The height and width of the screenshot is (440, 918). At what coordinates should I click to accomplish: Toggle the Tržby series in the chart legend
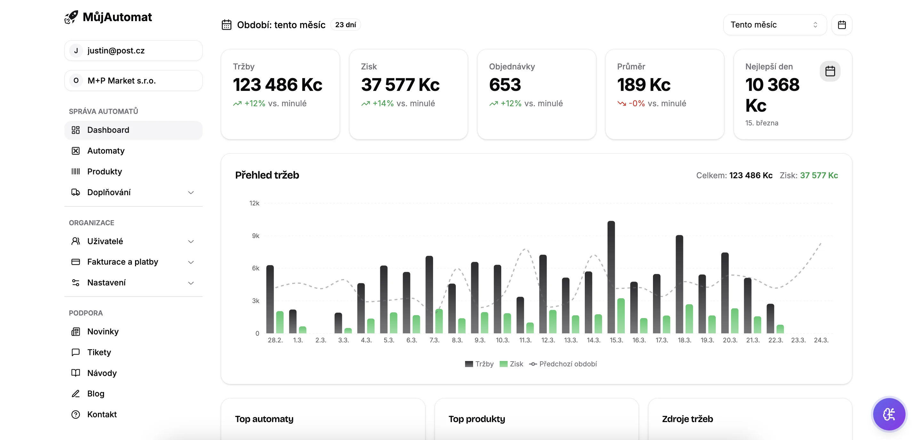[x=479, y=364]
